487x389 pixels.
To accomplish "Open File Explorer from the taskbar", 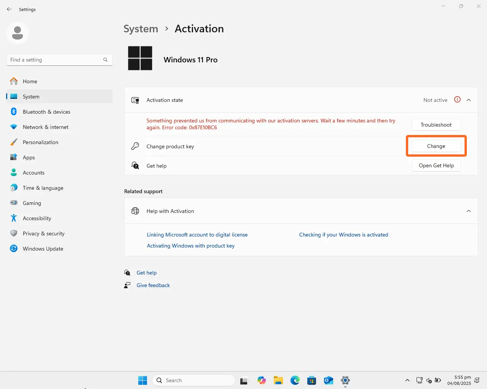I will [x=278, y=380].
